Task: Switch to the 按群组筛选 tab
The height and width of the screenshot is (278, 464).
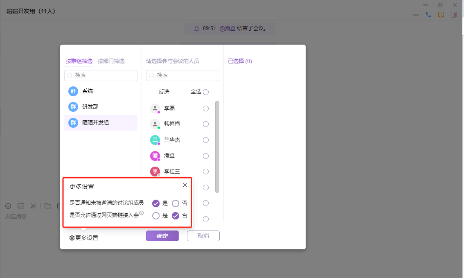Action: (79, 61)
